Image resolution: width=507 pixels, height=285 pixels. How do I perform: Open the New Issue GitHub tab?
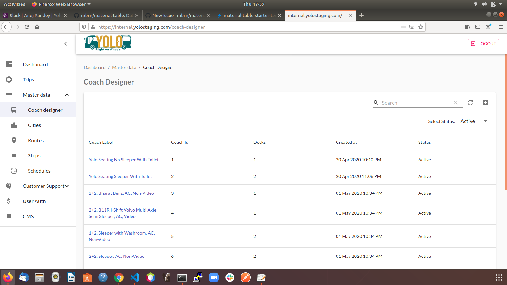(x=176, y=15)
